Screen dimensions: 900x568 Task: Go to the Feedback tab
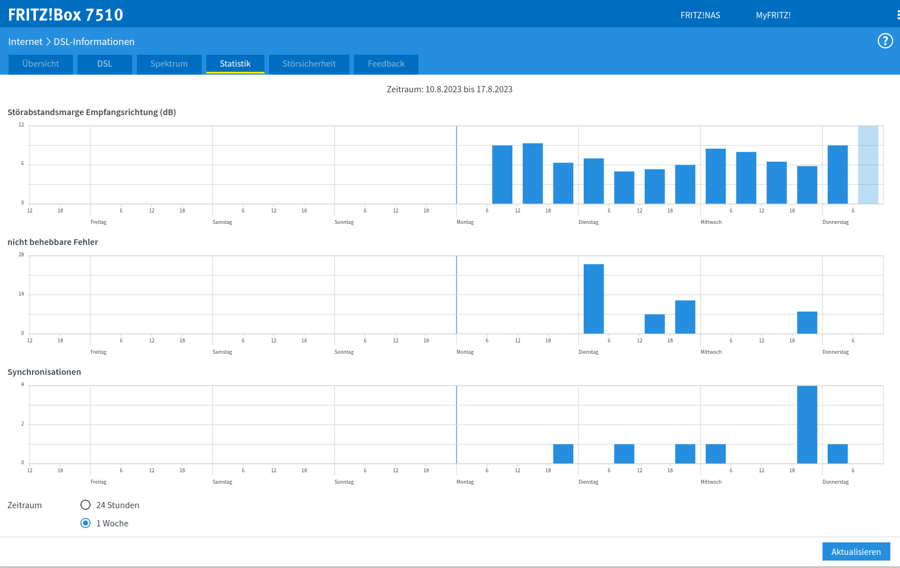[x=386, y=64]
